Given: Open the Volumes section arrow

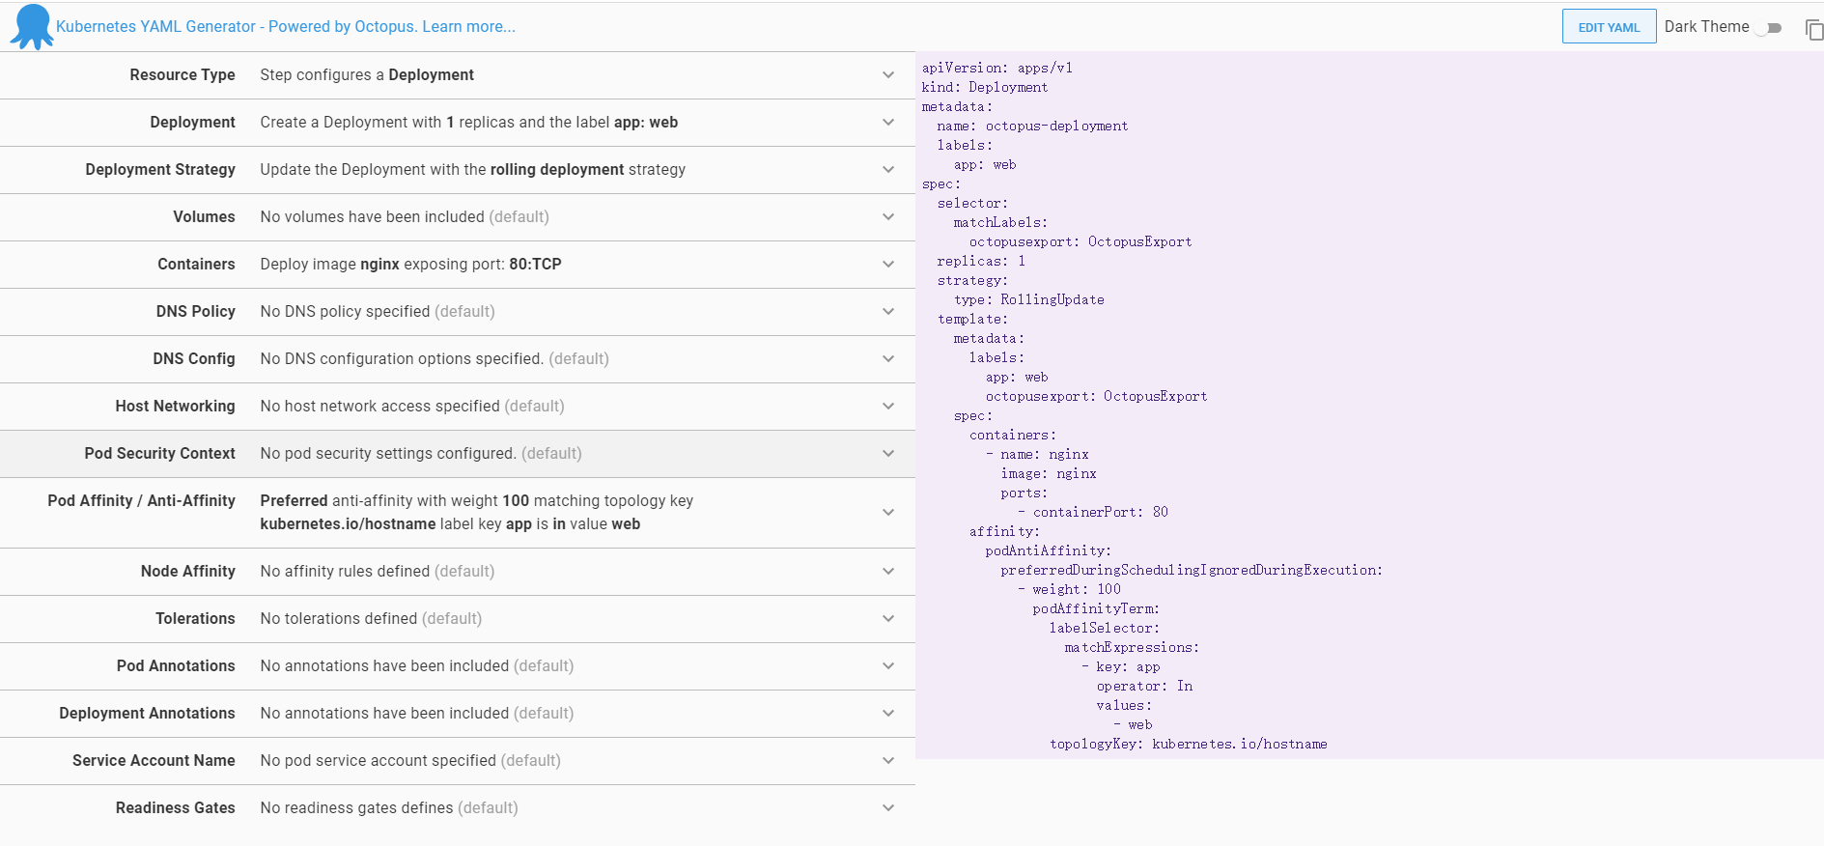Looking at the screenshot, I should tap(888, 217).
